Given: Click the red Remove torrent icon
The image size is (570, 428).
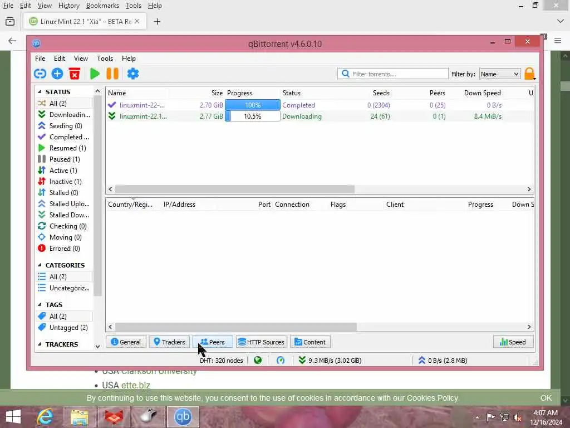Looking at the screenshot, I should click(x=75, y=74).
